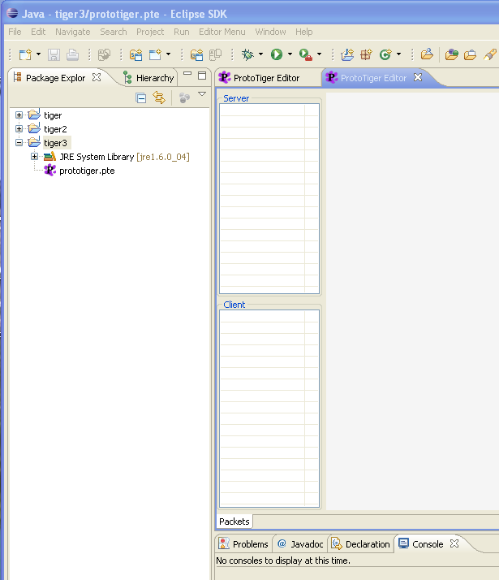The height and width of the screenshot is (580, 499).
Task: Switch to the Hierarchy tab
Action: pyautogui.click(x=148, y=78)
